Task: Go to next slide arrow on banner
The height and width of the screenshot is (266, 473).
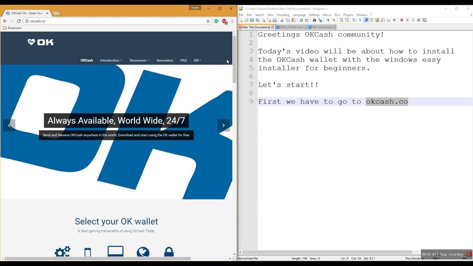Action: click(x=224, y=125)
